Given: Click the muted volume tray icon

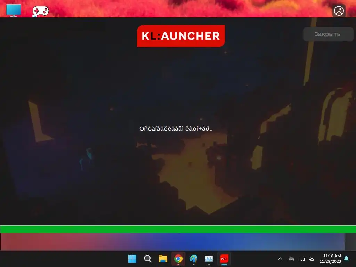Looking at the screenshot, I should click(311, 259).
